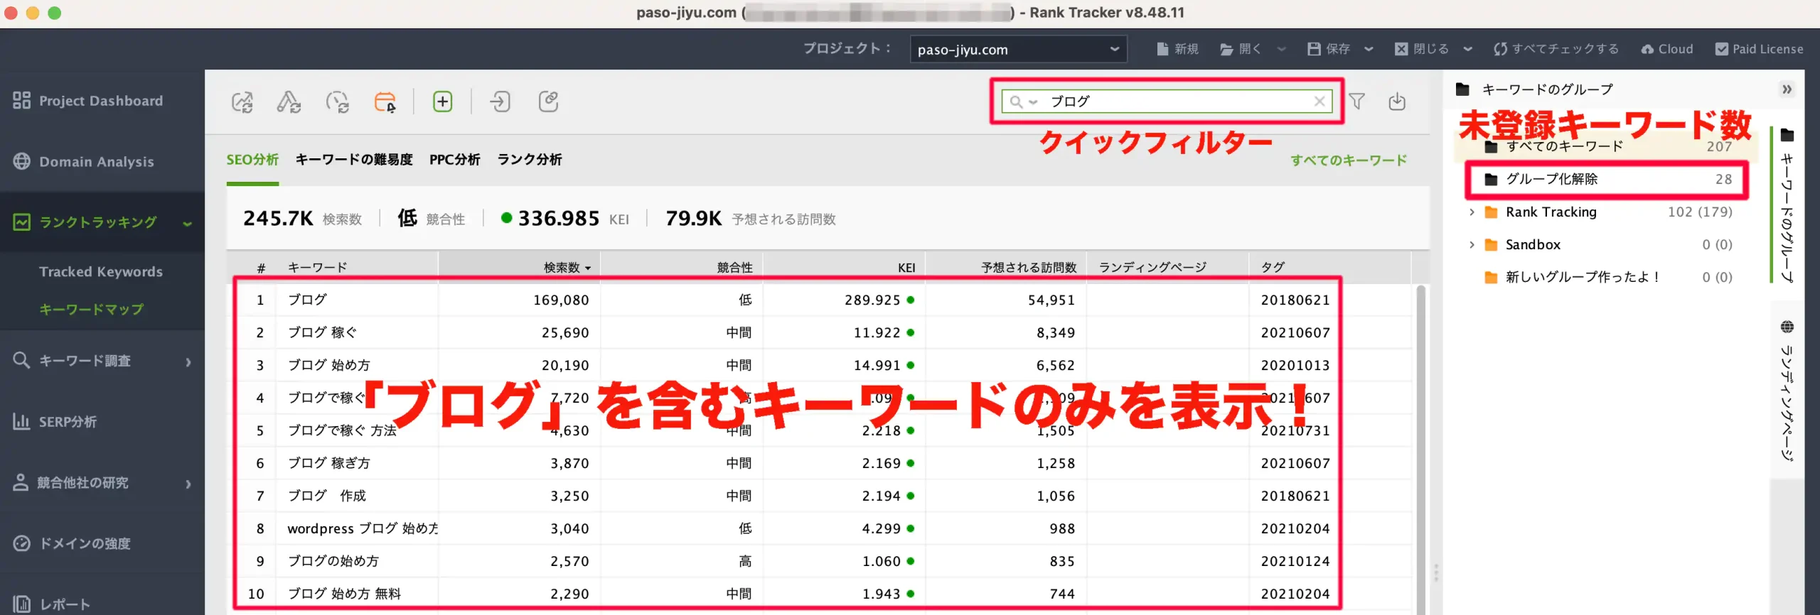Image resolution: width=1820 pixels, height=615 pixels.
Task: Open the search magnifier options in quick filter
Action: [x=1024, y=102]
